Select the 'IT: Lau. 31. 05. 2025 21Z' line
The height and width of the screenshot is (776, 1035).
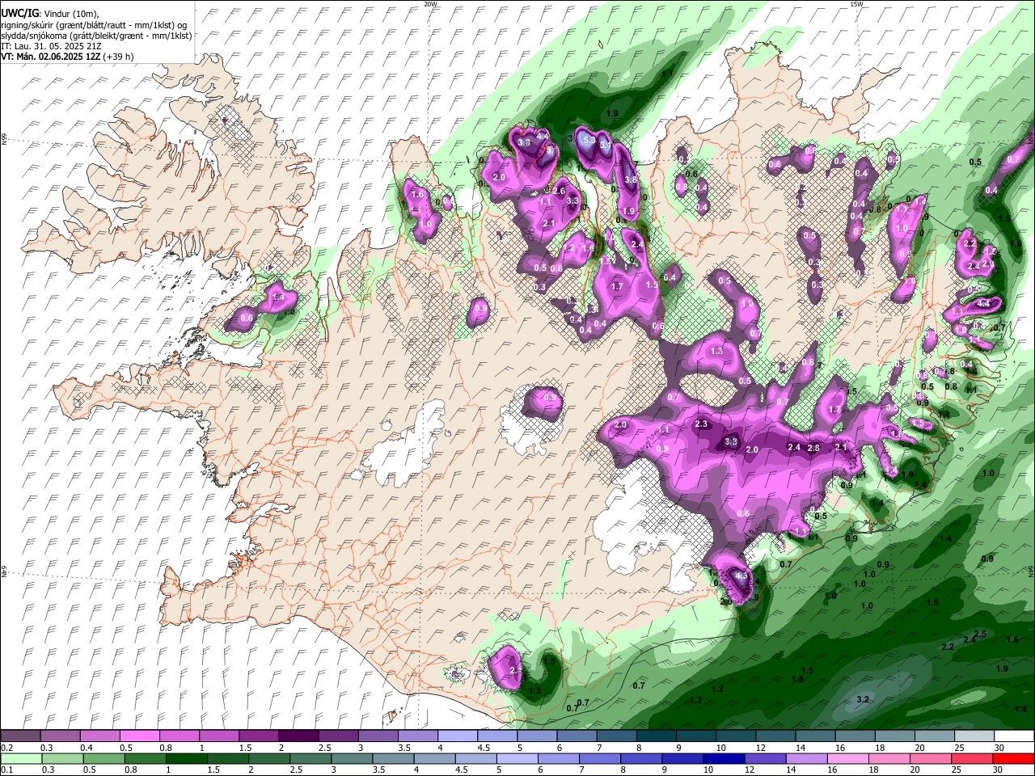click(51, 46)
